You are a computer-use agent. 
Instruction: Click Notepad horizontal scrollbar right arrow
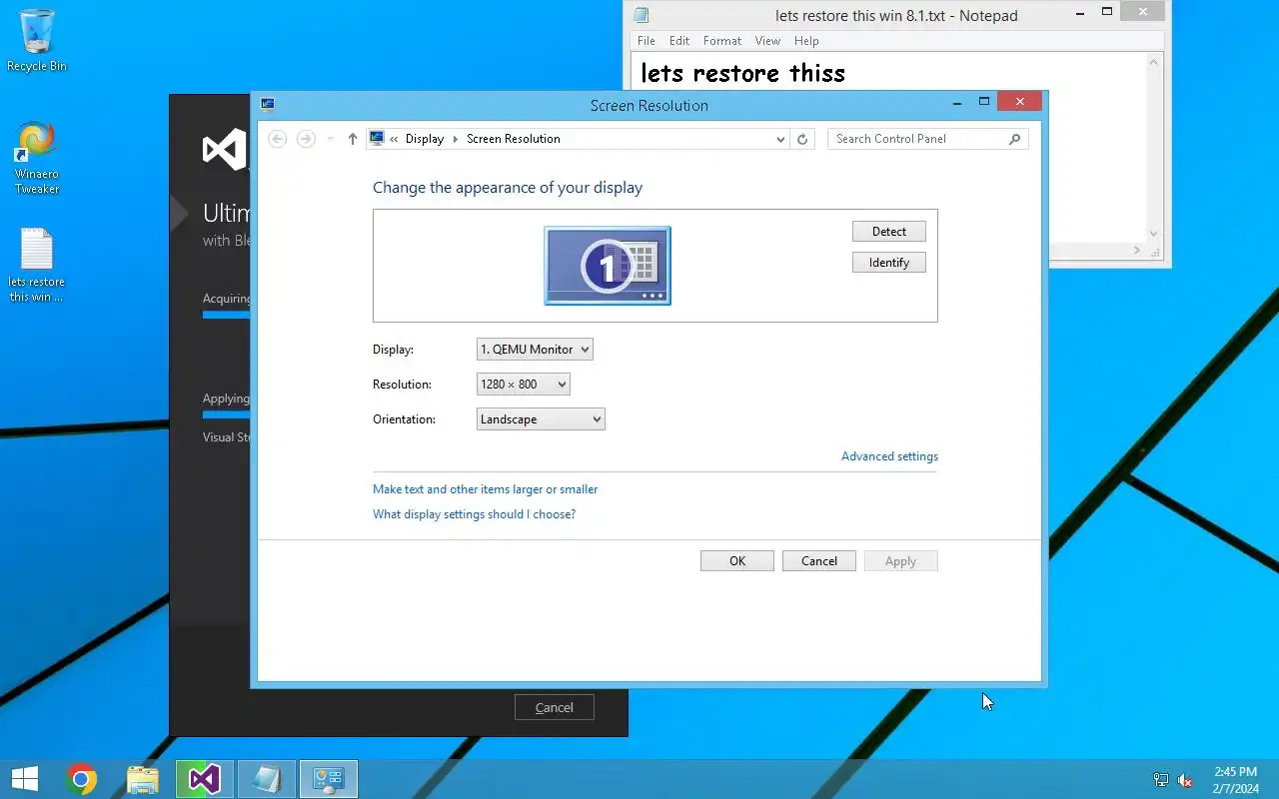point(1137,250)
